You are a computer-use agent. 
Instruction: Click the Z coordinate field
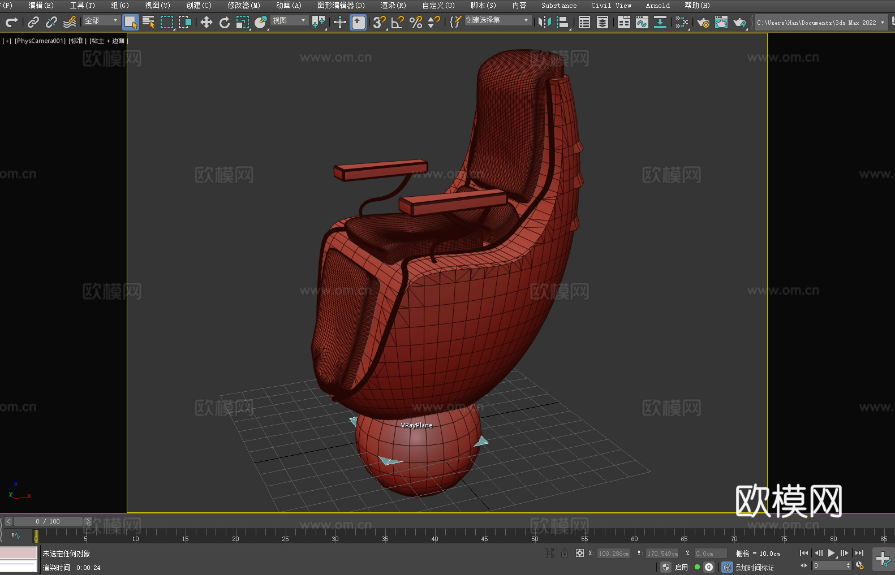(711, 554)
